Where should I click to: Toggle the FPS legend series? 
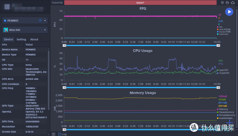[x=220, y=27]
